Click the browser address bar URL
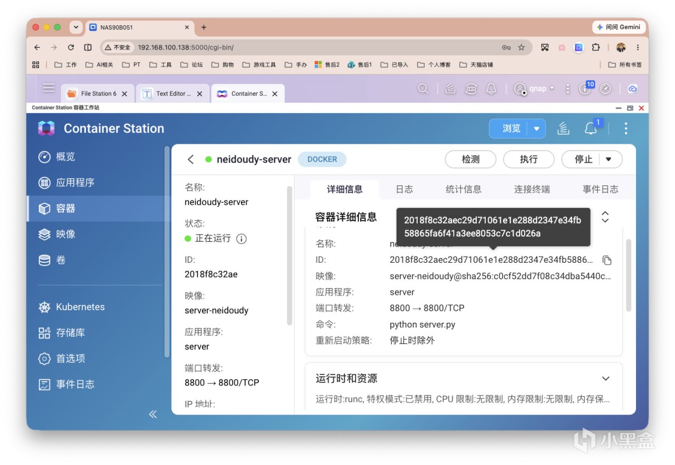This screenshot has height=465, width=675. (186, 47)
